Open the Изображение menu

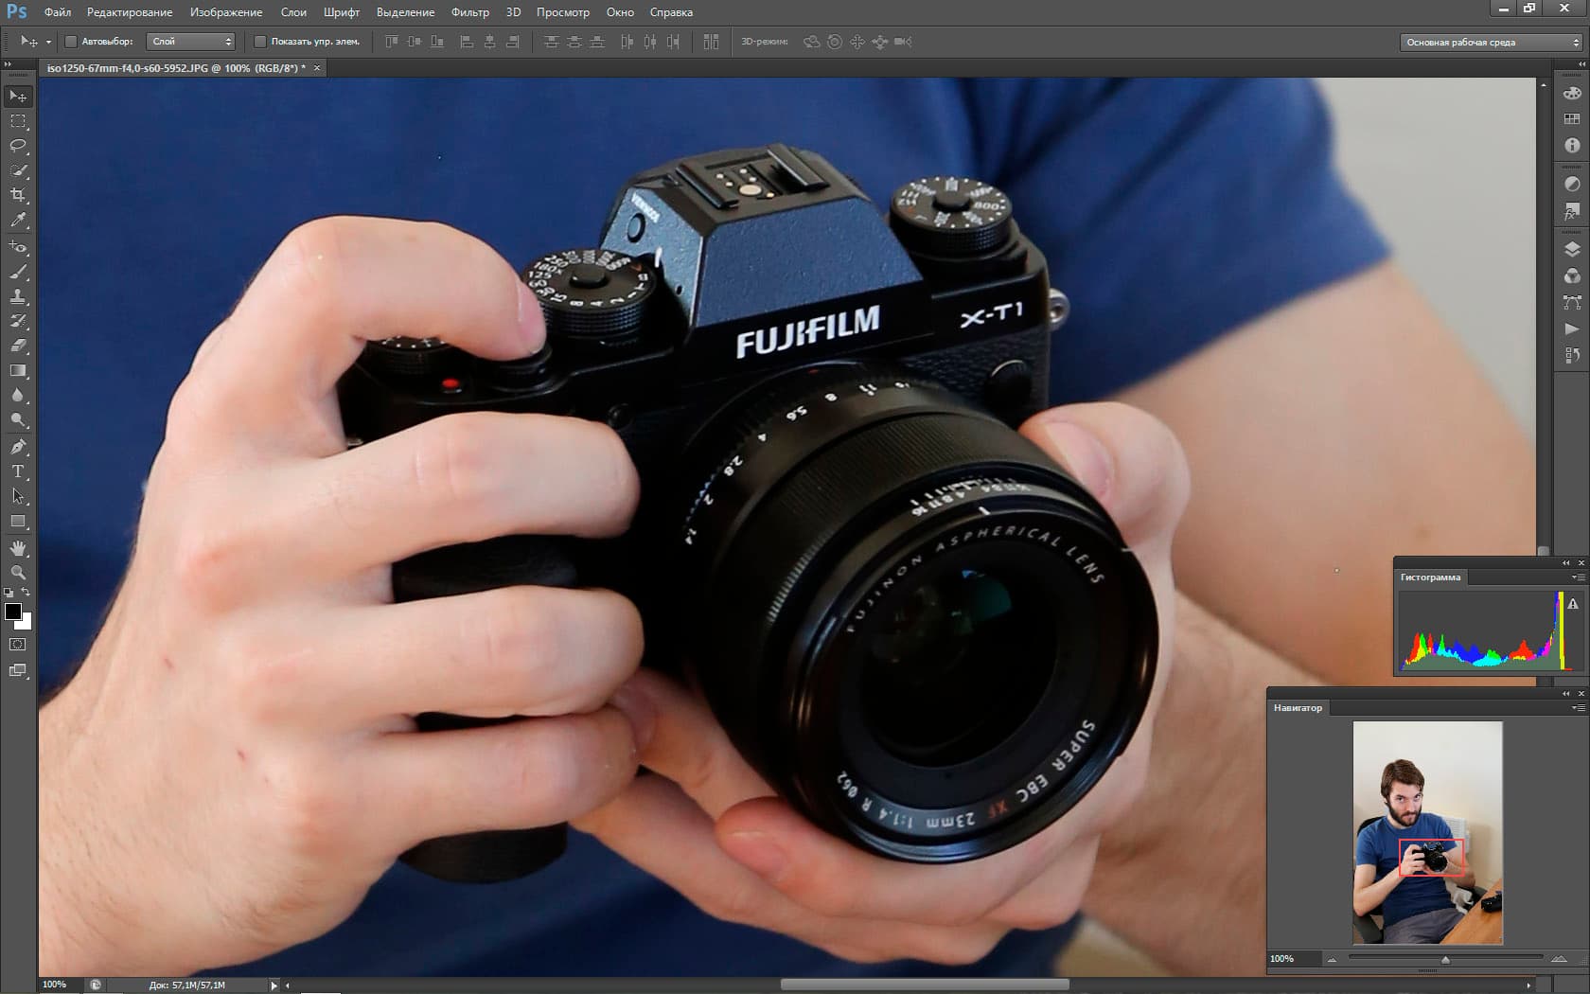(226, 12)
